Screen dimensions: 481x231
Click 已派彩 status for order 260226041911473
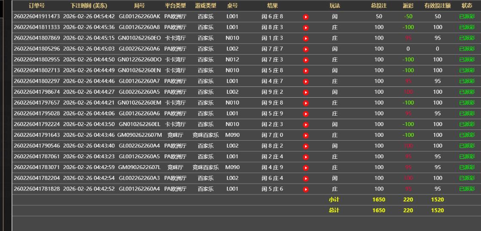[467, 16]
